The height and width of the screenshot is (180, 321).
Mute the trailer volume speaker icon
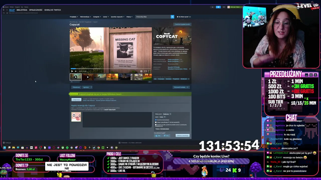click(76, 71)
